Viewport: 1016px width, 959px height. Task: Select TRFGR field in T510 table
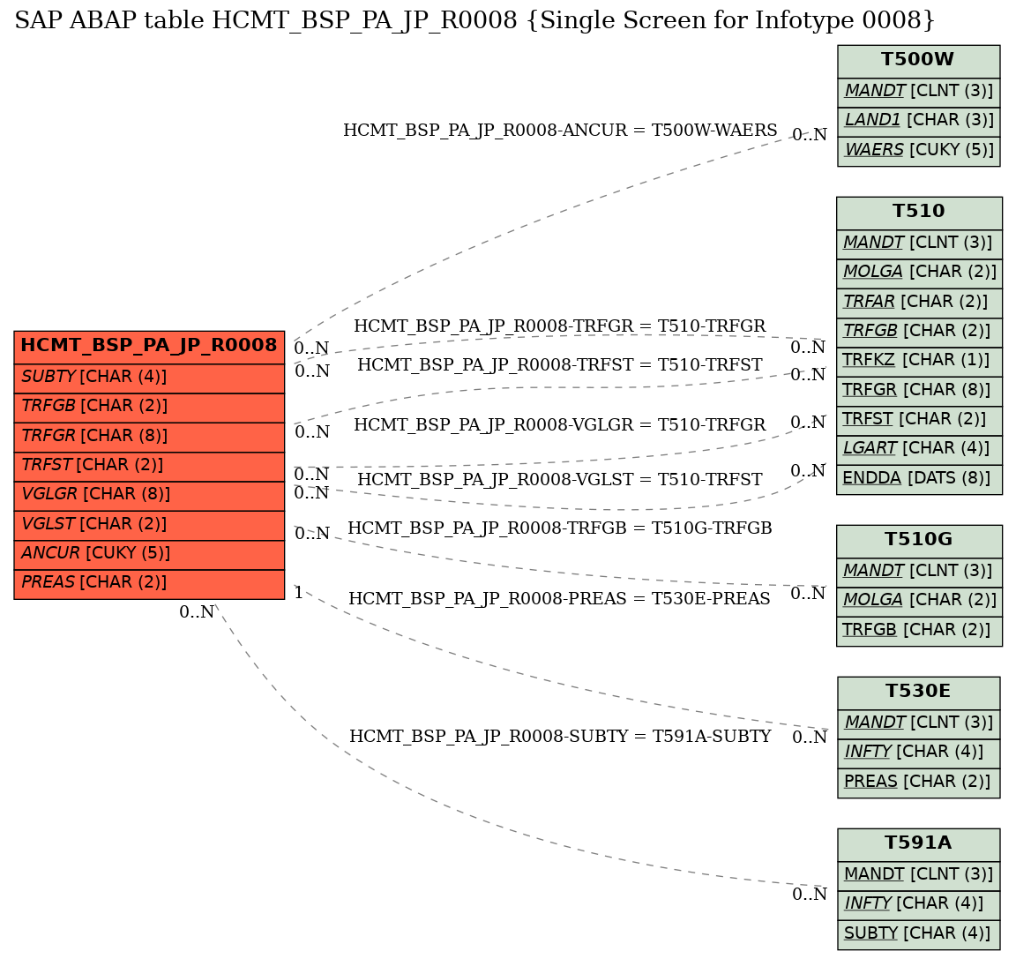pyautogui.click(x=919, y=391)
